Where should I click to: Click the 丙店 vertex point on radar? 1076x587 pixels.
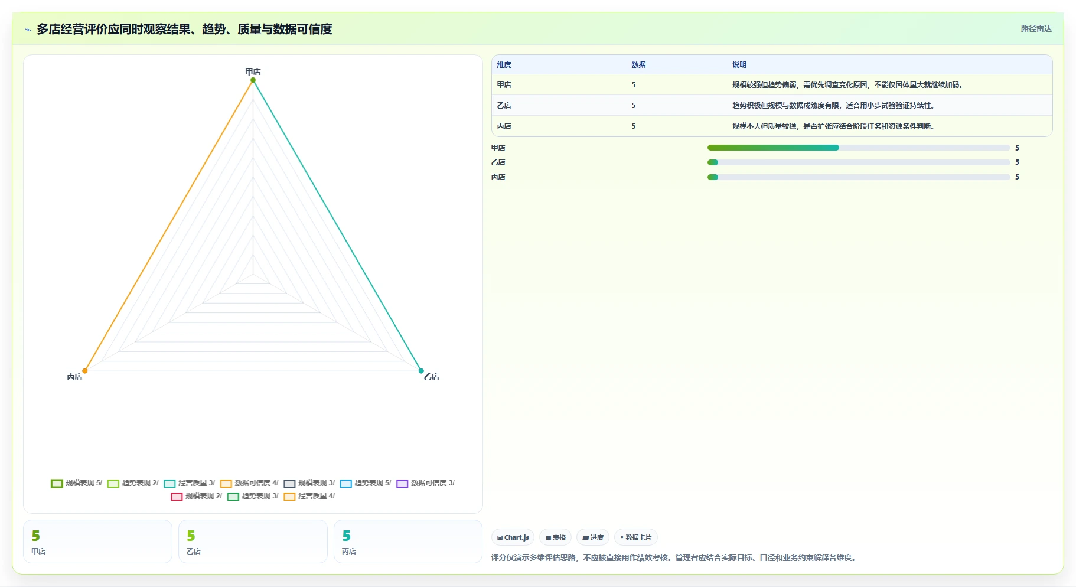point(85,371)
